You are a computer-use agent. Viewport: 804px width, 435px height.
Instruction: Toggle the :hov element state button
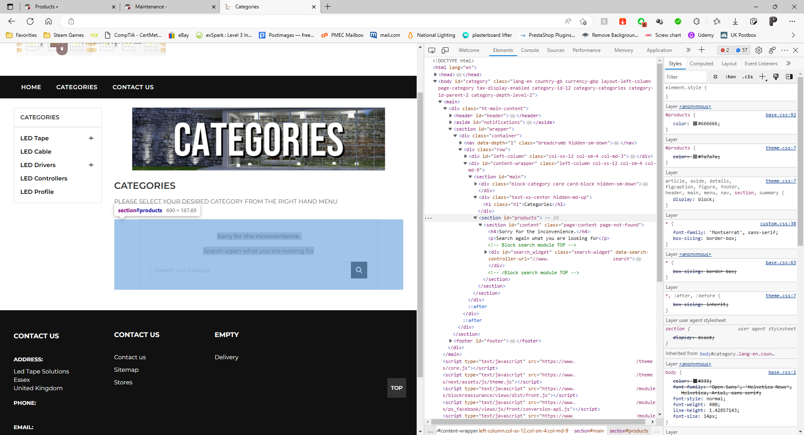(731, 77)
